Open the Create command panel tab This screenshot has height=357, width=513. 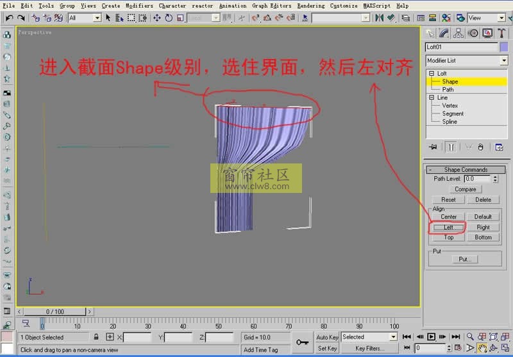[x=430, y=33]
